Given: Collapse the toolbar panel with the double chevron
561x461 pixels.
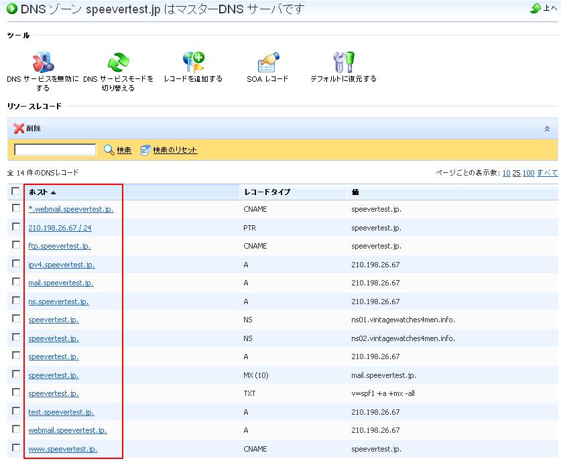Looking at the screenshot, I should click(x=547, y=129).
